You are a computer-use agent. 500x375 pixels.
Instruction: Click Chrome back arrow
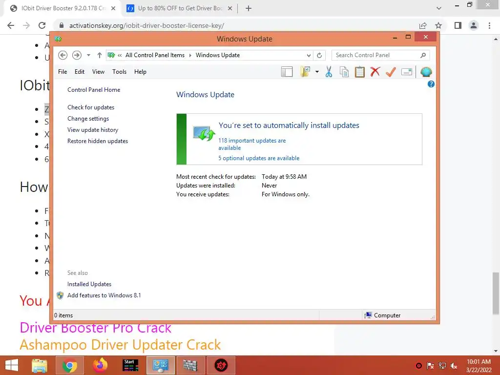[x=11, y=25]
